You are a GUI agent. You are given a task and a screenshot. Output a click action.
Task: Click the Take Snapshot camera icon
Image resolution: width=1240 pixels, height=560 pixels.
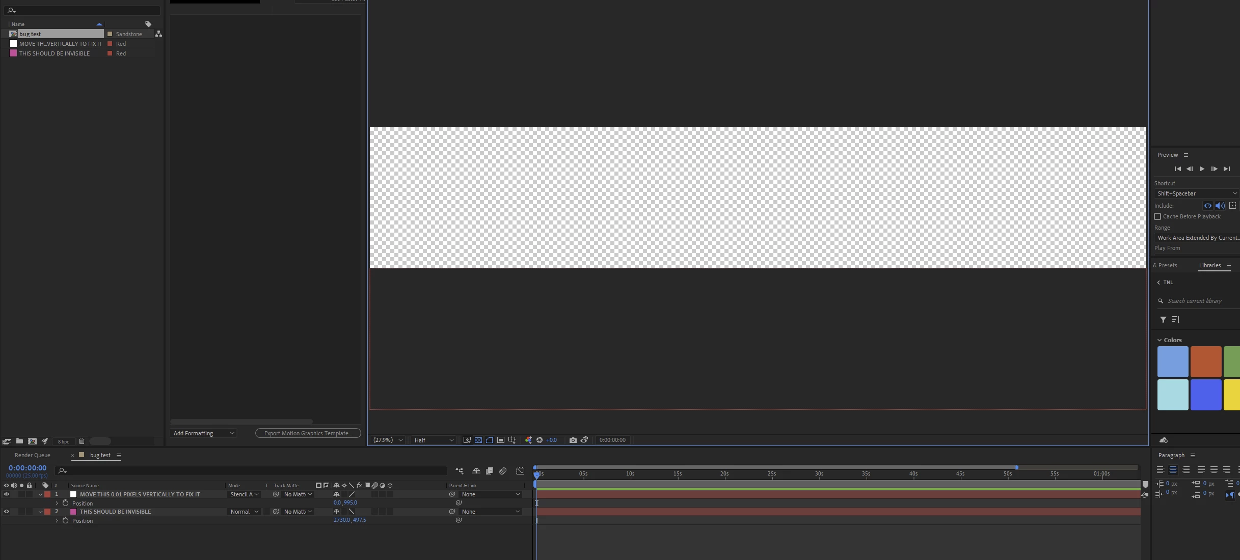[x=573, y=440]
